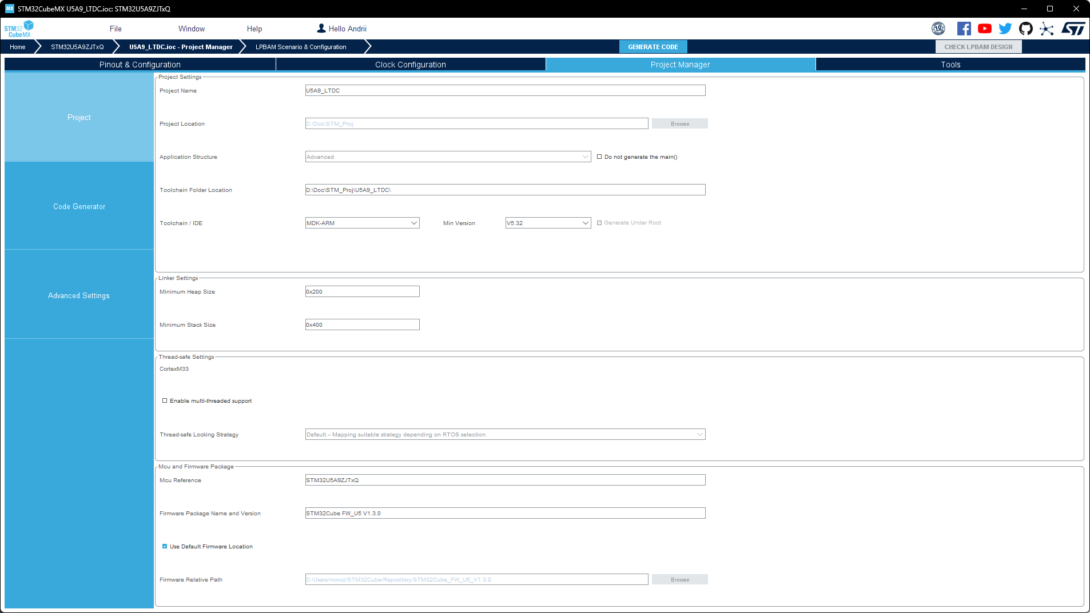Viewport: 1090px width, 613px height.
Task: Click the STM32U5A9ZJTxQ breadcrumb
Action: tap(77, 47)
